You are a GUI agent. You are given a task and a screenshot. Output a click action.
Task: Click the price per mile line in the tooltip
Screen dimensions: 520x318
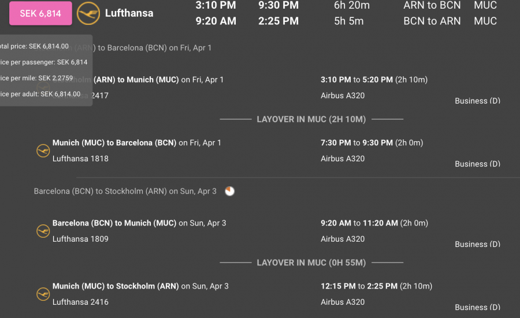pyautogui.click(x=44, y=78)
